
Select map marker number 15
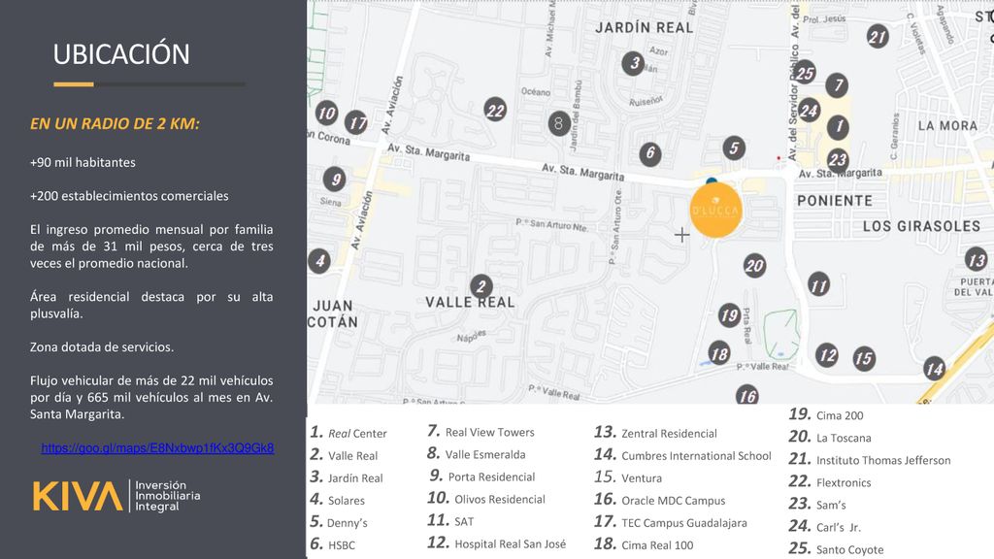pos(864,359)
